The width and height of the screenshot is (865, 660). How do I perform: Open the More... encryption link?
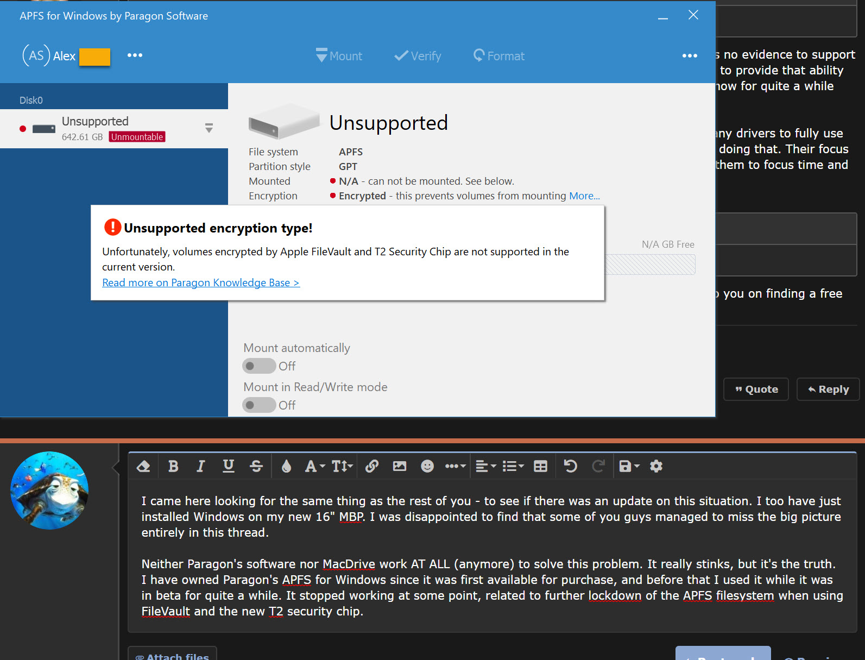pos(584,196)
